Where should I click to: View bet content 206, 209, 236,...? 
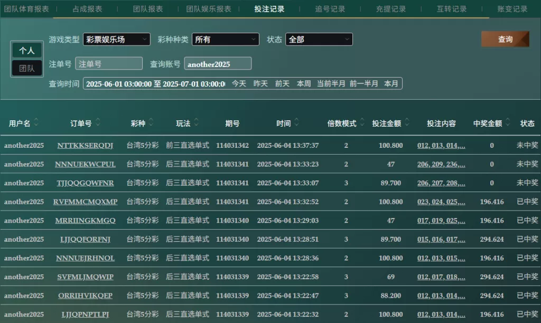(x=441, y=164)
